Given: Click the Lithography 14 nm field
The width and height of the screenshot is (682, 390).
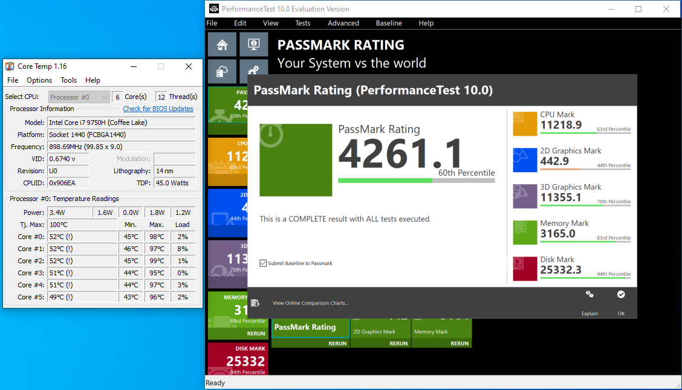Looking at the screenshot, I should 174,171.
